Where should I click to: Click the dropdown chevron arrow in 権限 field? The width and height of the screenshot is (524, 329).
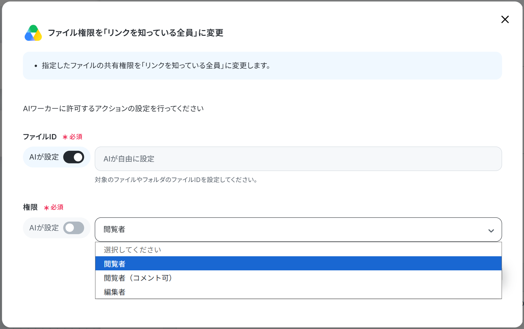(491, 231)
